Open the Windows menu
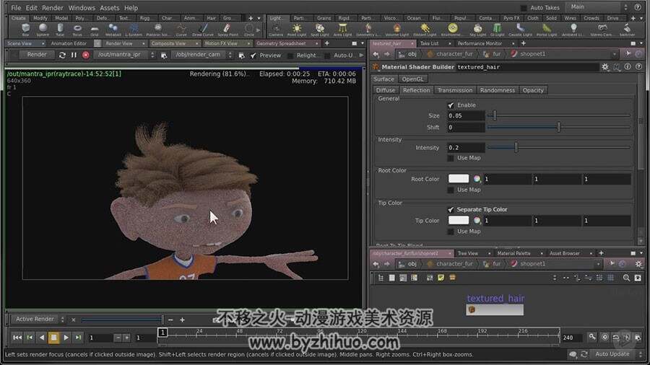This screenshot has width=650, height=365. (x=82, y=7)
